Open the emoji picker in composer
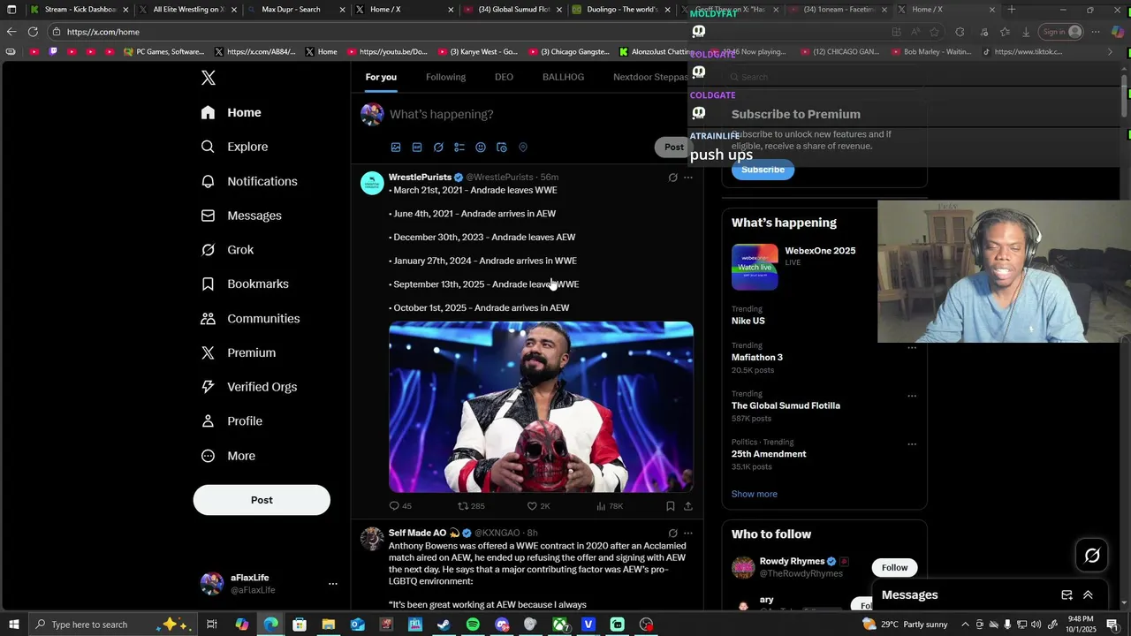1131x636 pixels. click(x=481, y=148)
